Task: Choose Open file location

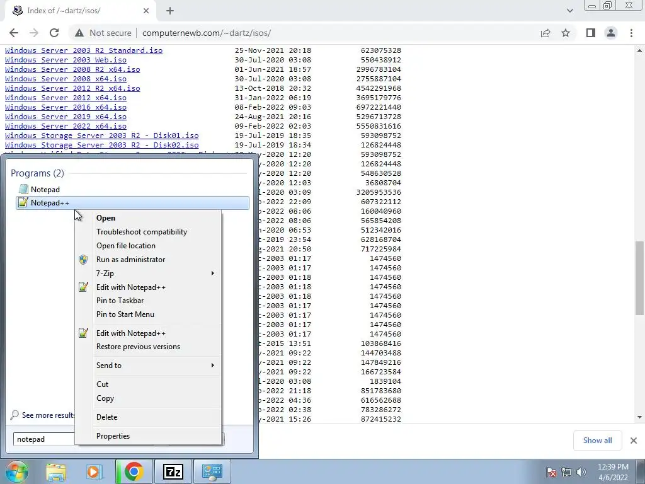Action: point(148,246)
